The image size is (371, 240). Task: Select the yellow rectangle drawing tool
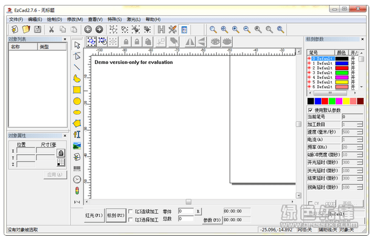point(77,90)
